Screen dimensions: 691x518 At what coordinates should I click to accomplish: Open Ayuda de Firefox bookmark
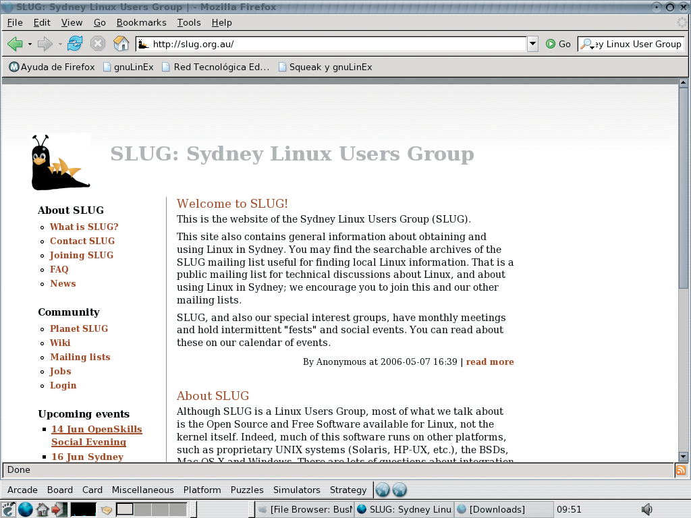(x=52, y=67)
